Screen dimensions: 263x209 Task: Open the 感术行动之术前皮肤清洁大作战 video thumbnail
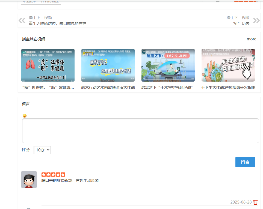tap(108, 65)
